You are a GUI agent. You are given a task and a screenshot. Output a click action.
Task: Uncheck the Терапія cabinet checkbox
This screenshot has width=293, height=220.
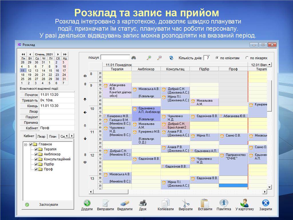point(36,149)
